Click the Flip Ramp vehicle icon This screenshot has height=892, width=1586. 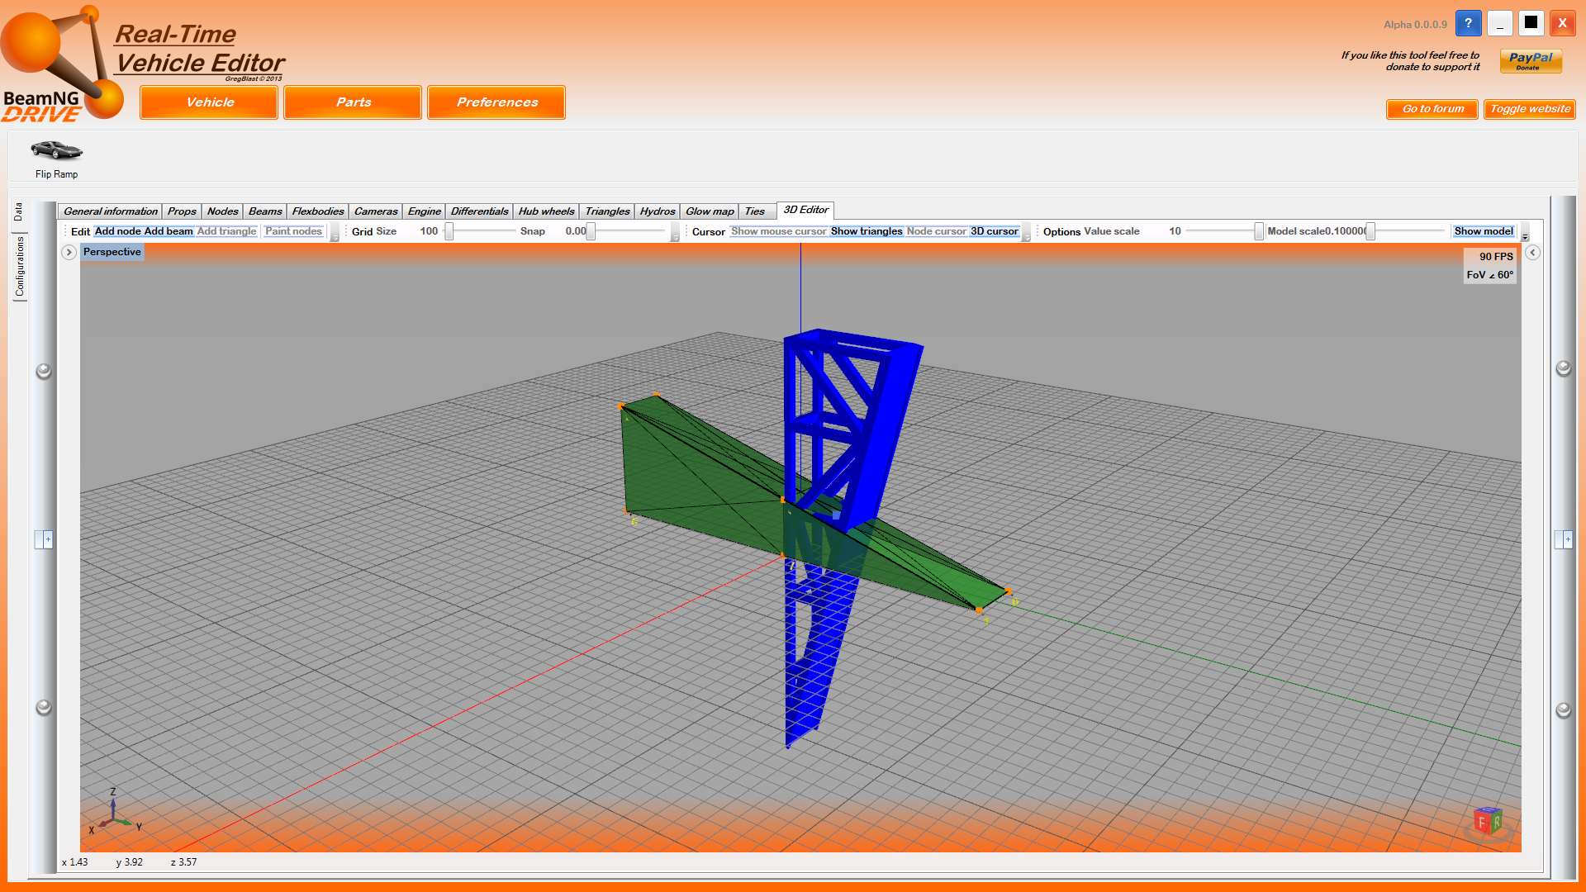pos(56,151)
